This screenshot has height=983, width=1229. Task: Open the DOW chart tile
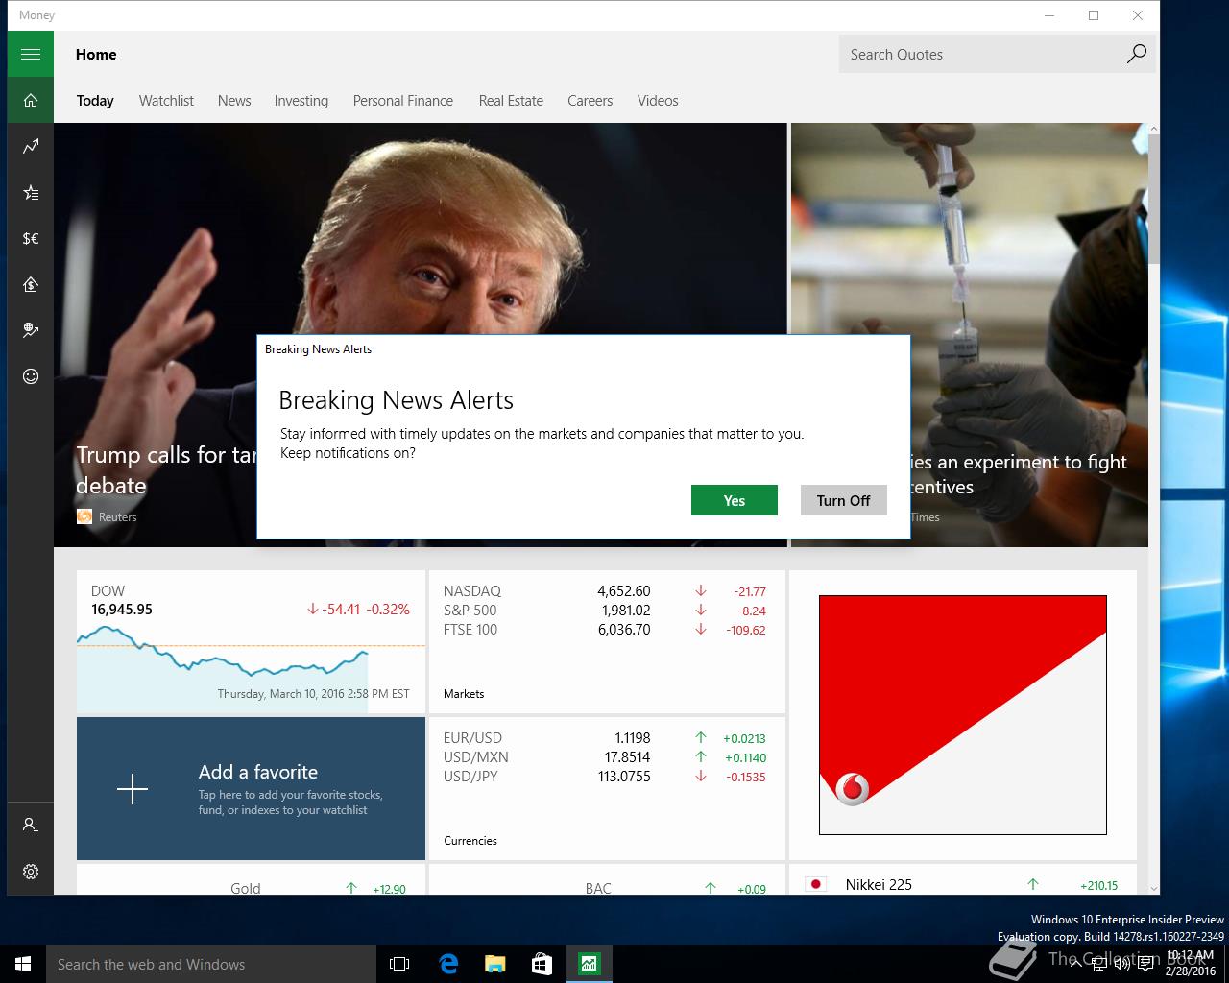click(251, 642)
